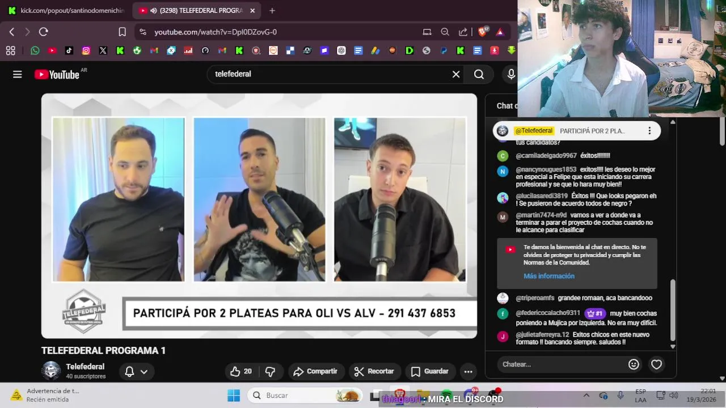Dislike the video with thumbs down
Image resolution: width=726 pixels, height=408 pixels.
coord(271,371)
